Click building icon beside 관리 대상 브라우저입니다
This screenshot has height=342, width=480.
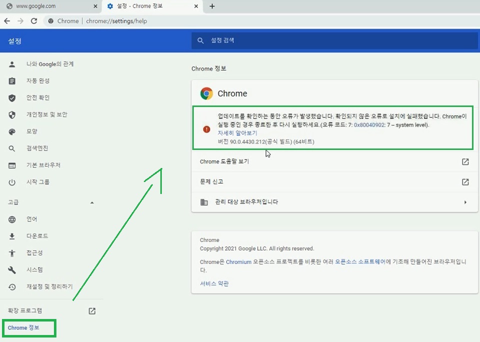[x=204, y=202]
